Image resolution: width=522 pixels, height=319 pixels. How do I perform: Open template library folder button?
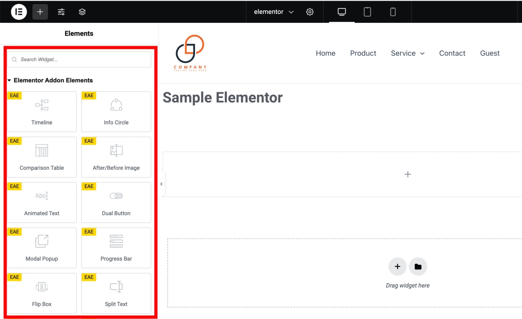click(418, 267)
